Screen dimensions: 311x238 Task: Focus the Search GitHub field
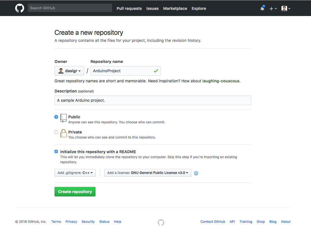tap(70, 8)
